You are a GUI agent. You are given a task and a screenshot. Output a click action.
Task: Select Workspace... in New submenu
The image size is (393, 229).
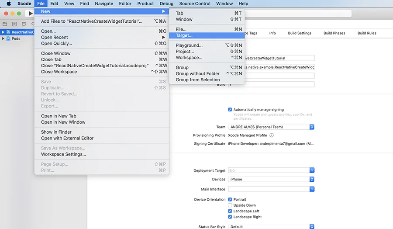[207, 57]
